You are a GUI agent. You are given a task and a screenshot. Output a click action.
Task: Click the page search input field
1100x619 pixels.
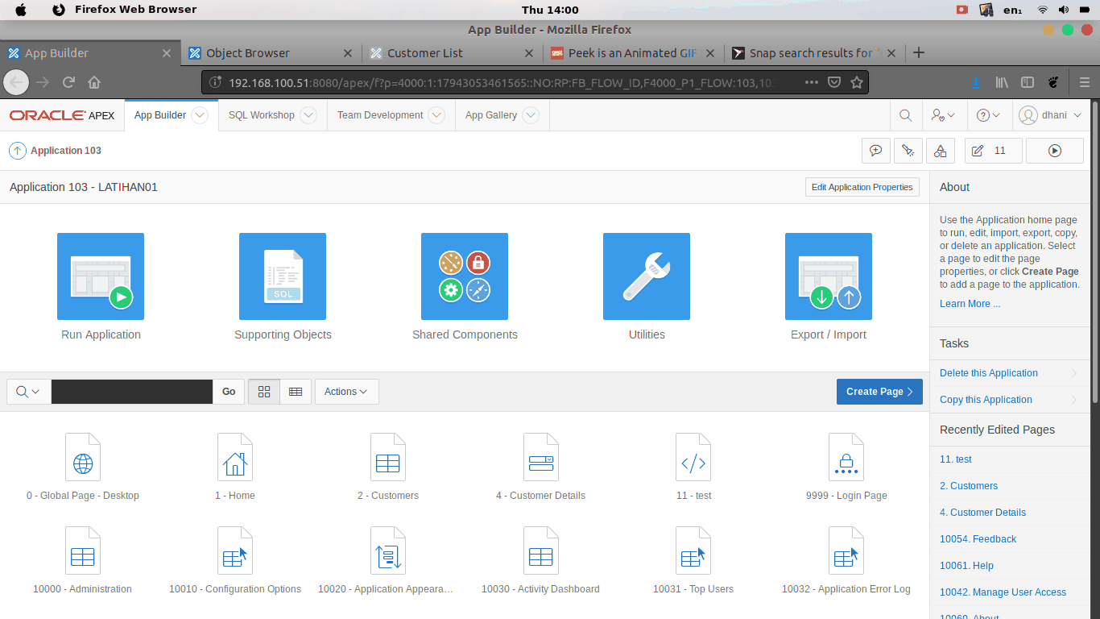coord(132,392)
